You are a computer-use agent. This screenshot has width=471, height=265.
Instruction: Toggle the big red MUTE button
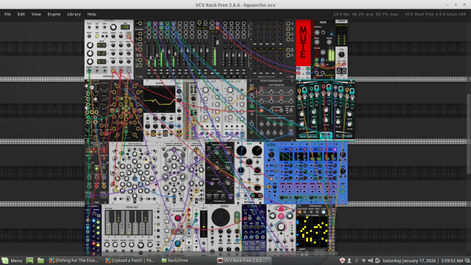click(x=304, y=43)
